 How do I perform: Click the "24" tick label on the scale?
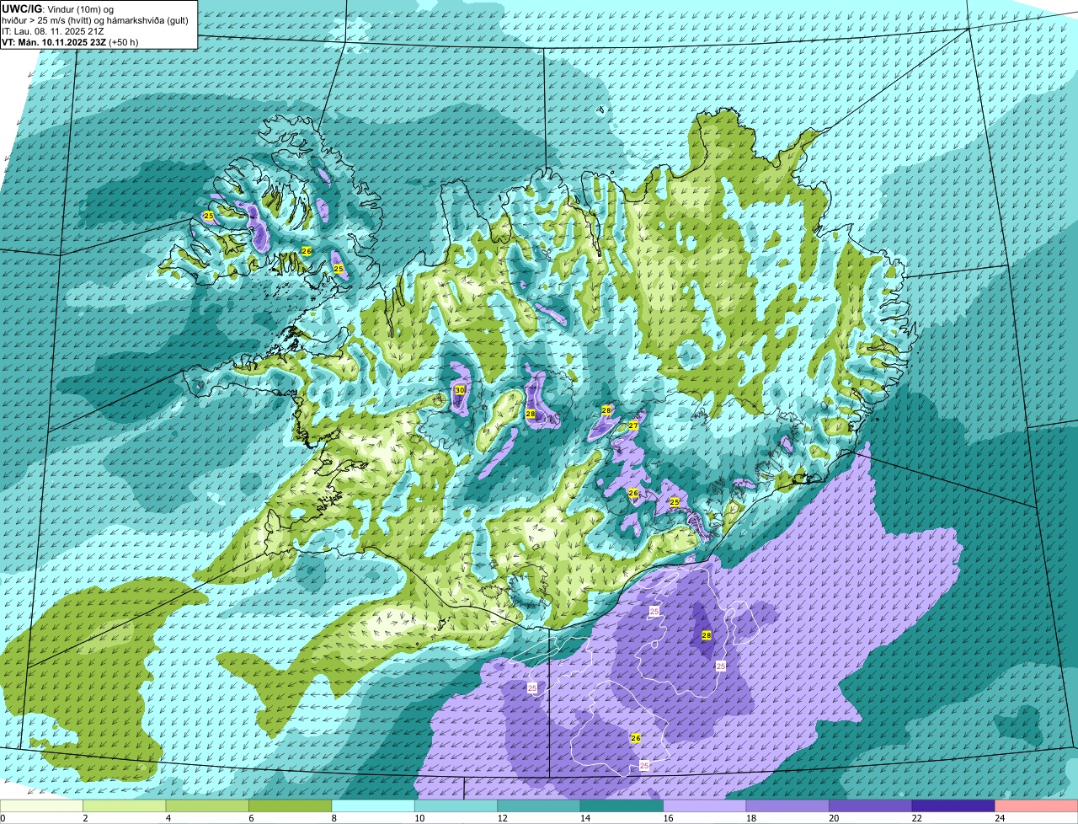[x=999, y=818]
